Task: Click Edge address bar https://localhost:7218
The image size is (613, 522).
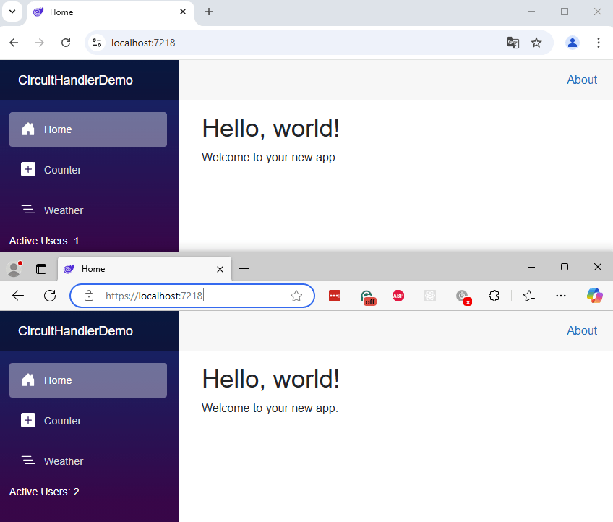Action: click(x=192, y=296)
